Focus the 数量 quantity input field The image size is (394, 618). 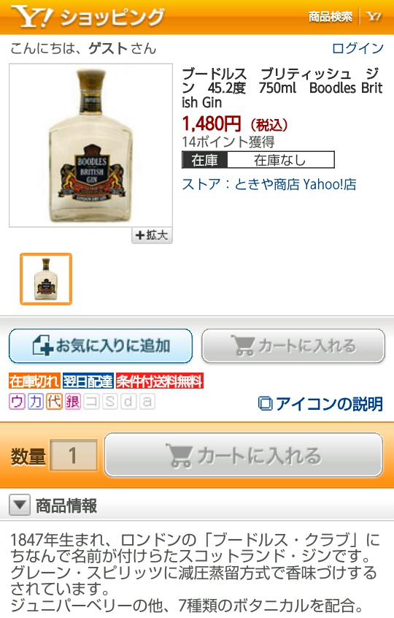click(73, 456)
